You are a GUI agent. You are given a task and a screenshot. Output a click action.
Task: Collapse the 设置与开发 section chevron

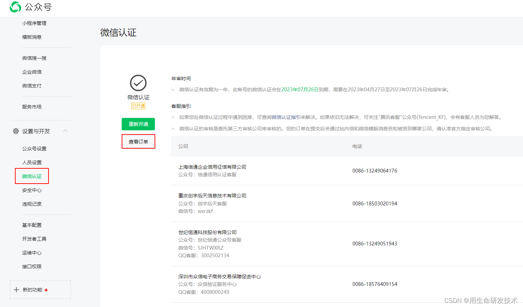point(65,131)
